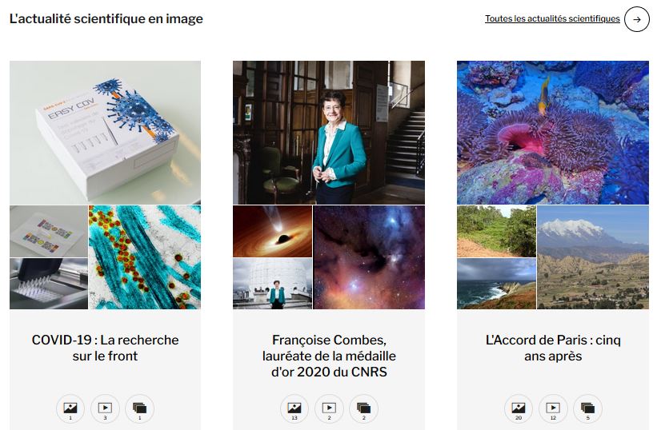Click the Françoise Combes médaille d'or title

(x=329, y=356)
